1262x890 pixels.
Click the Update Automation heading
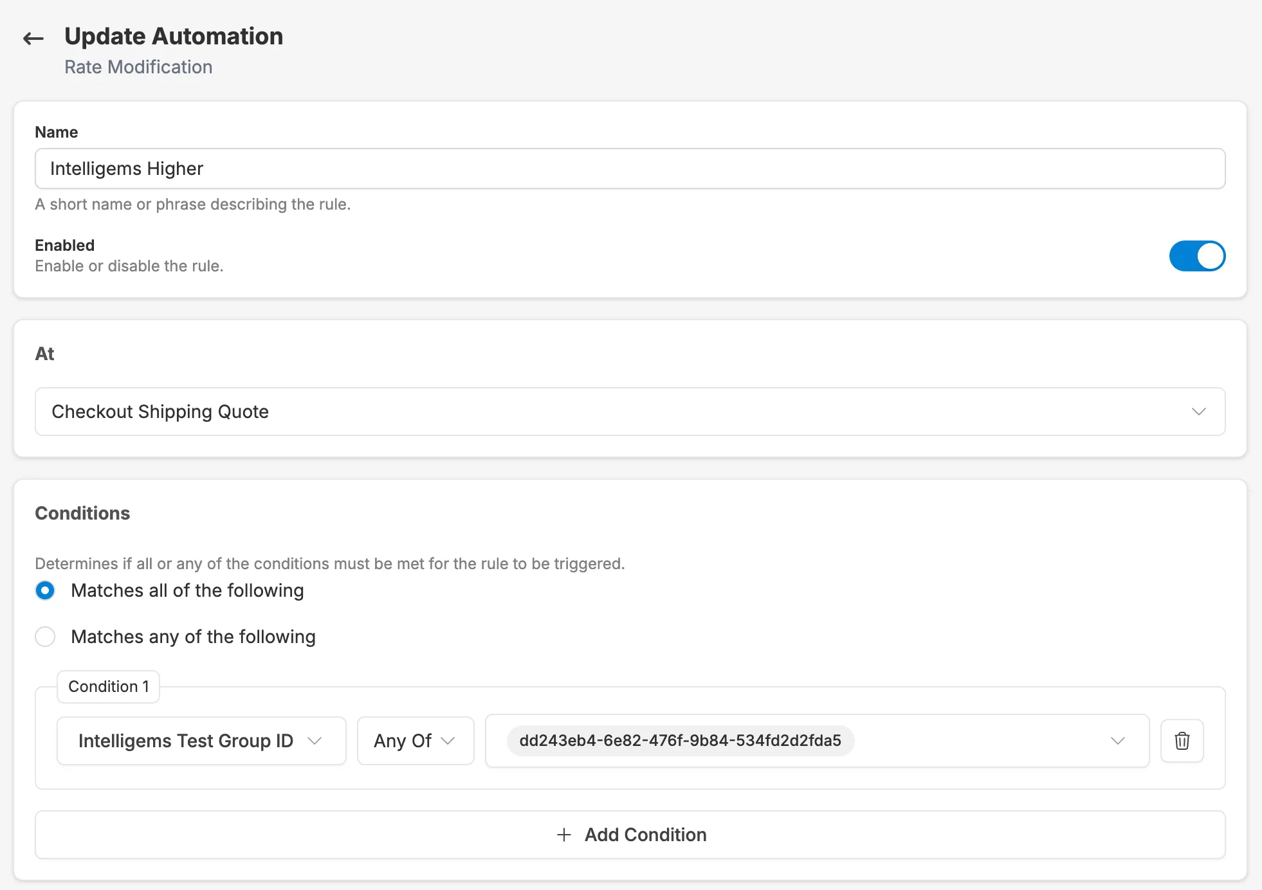[x=174, y=37]
